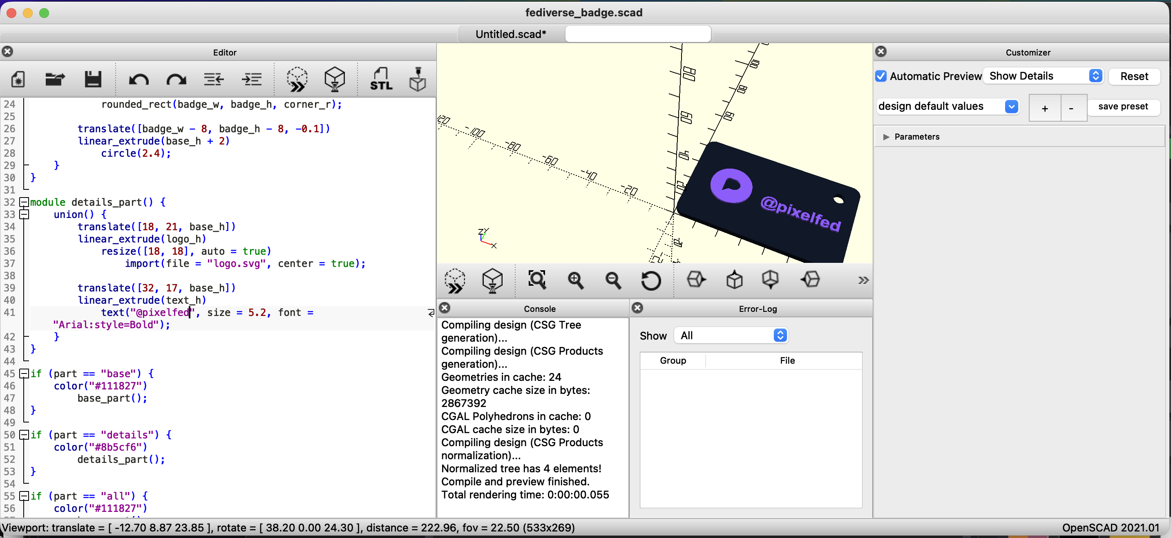Screen dimensions: 1171x538
Task: Click the save preset button
Action: (x=1123, y=106)
